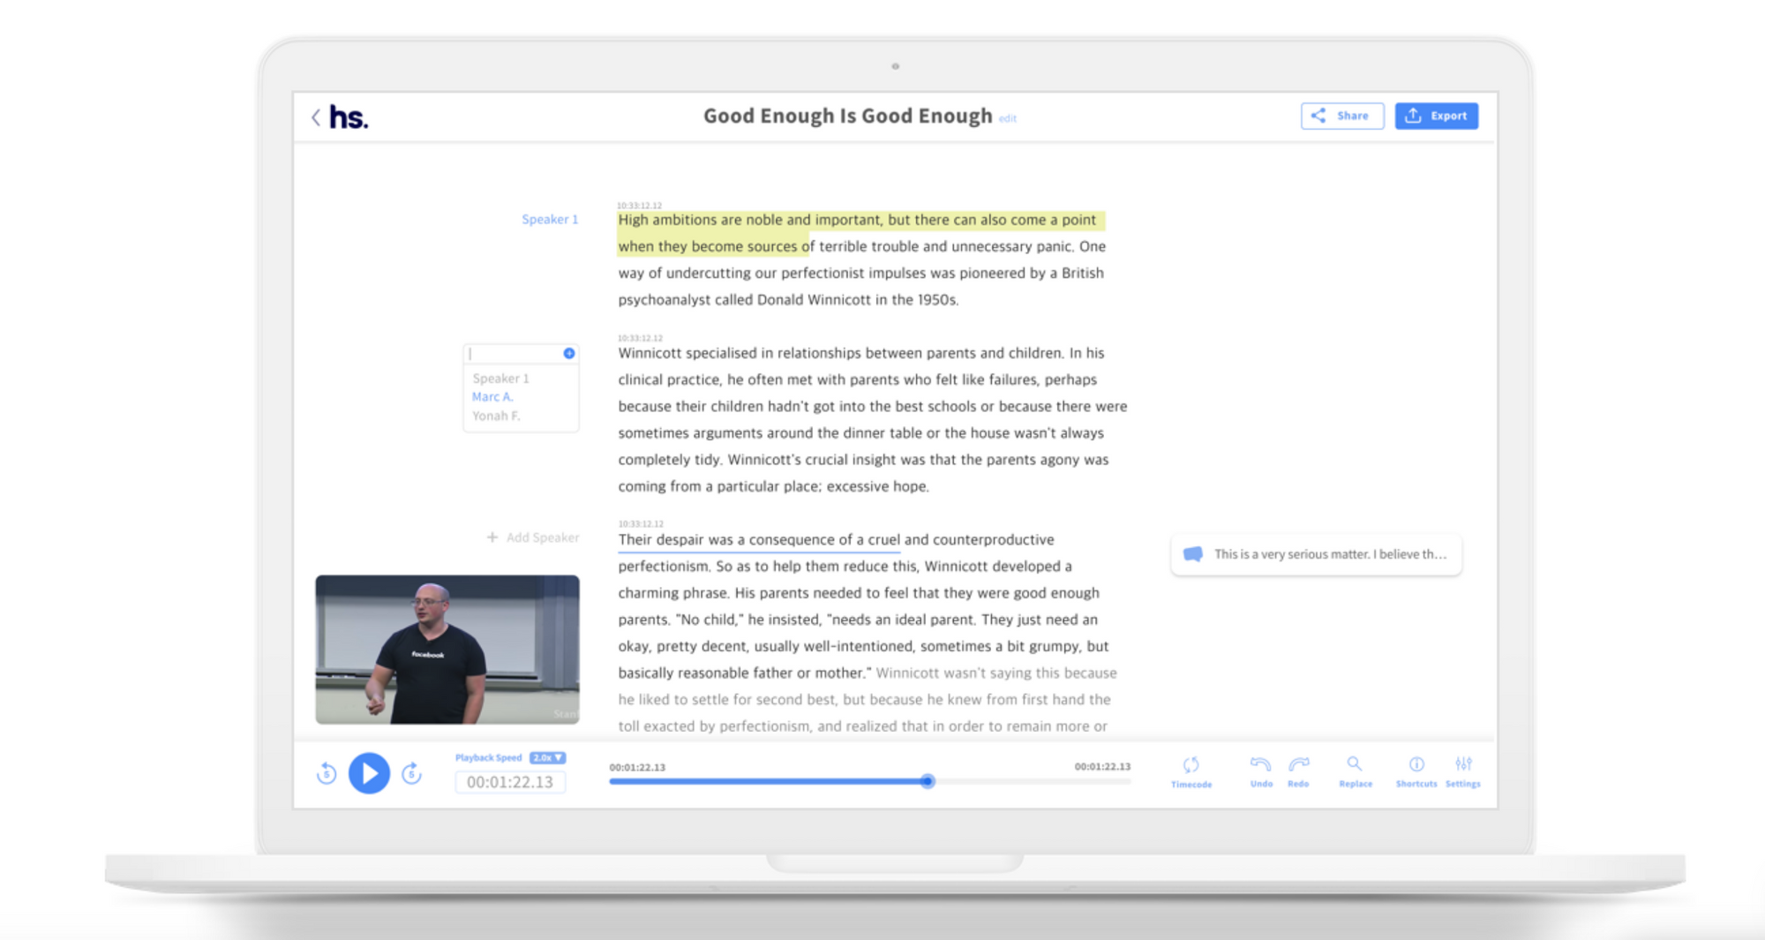
Task: Click the video thumbnail preview
Action: [447, 650]
